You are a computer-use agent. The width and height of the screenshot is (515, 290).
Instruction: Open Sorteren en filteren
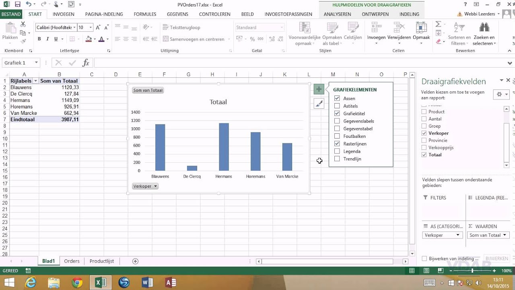[x=459, y=34]
